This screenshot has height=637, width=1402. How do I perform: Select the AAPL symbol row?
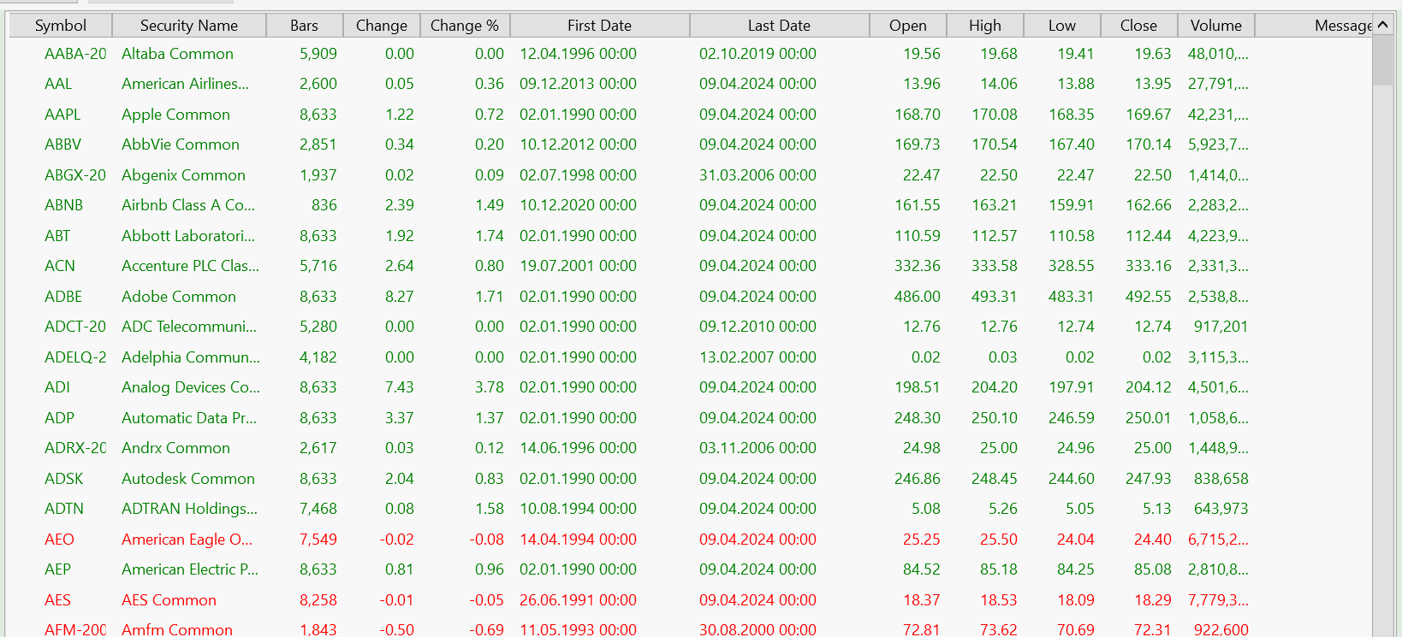point(62,115)
